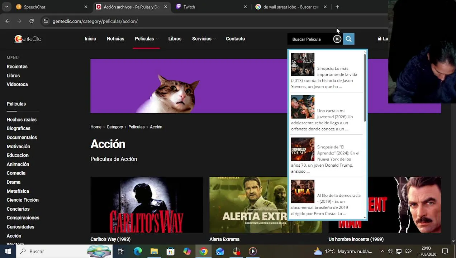Click the Category breadcrumb link
The width and height of the screenshot is (456, 258).
115,127
